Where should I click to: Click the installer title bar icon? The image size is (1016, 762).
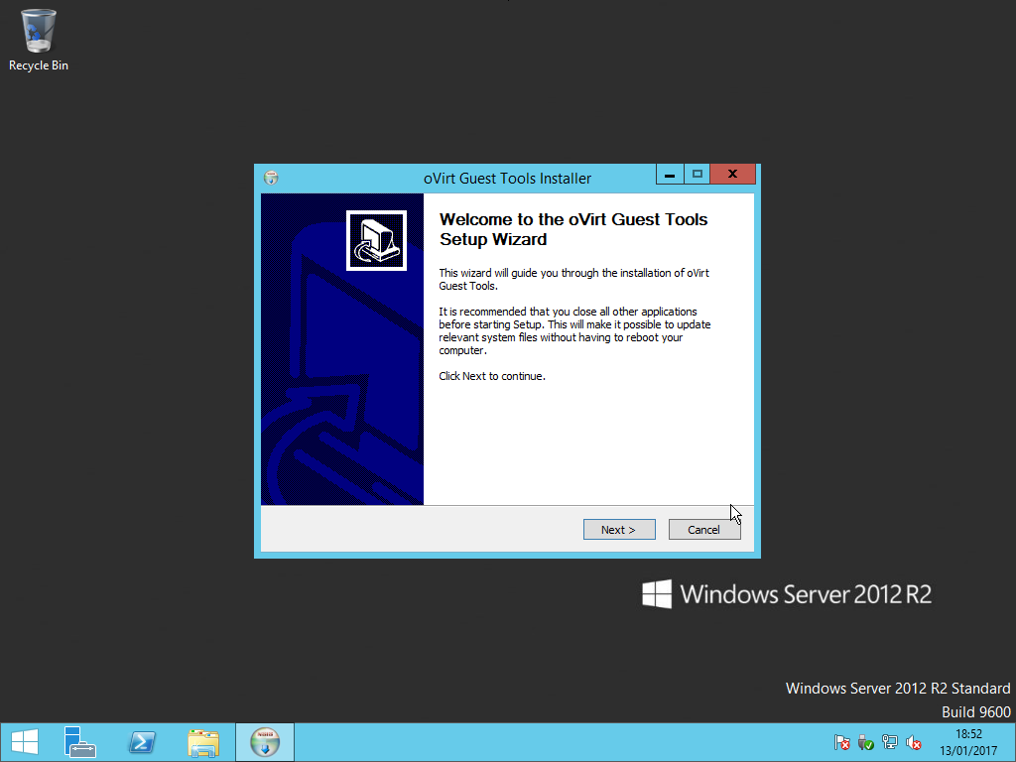pyautogui.click(x=272, y=178)
